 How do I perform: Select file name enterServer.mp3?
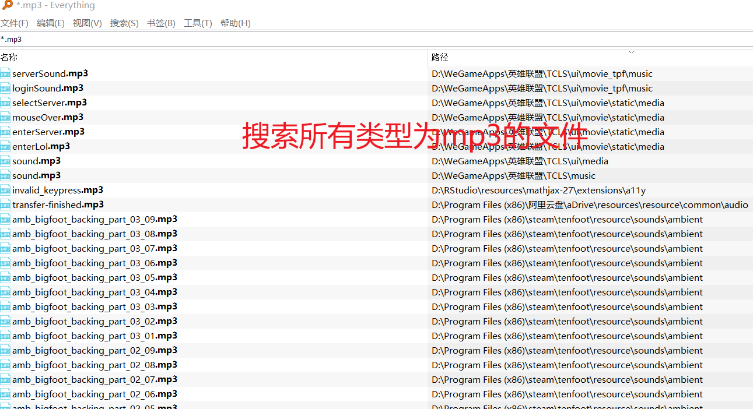pos(48,132)
